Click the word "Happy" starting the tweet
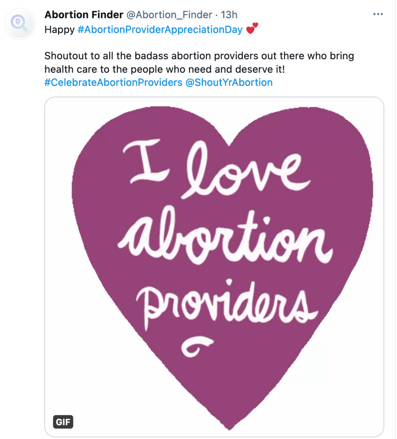Screen dimensions: 397x439 pyautogui.click(x=59, y=30)
